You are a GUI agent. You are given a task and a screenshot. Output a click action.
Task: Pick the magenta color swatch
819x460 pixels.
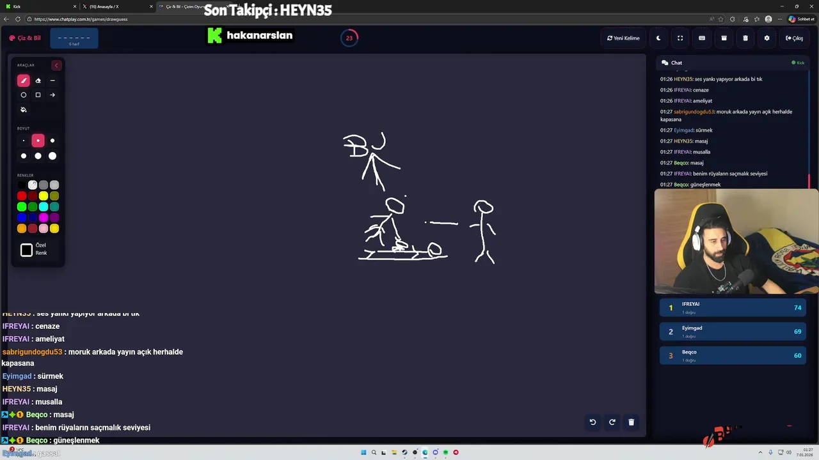44,218
